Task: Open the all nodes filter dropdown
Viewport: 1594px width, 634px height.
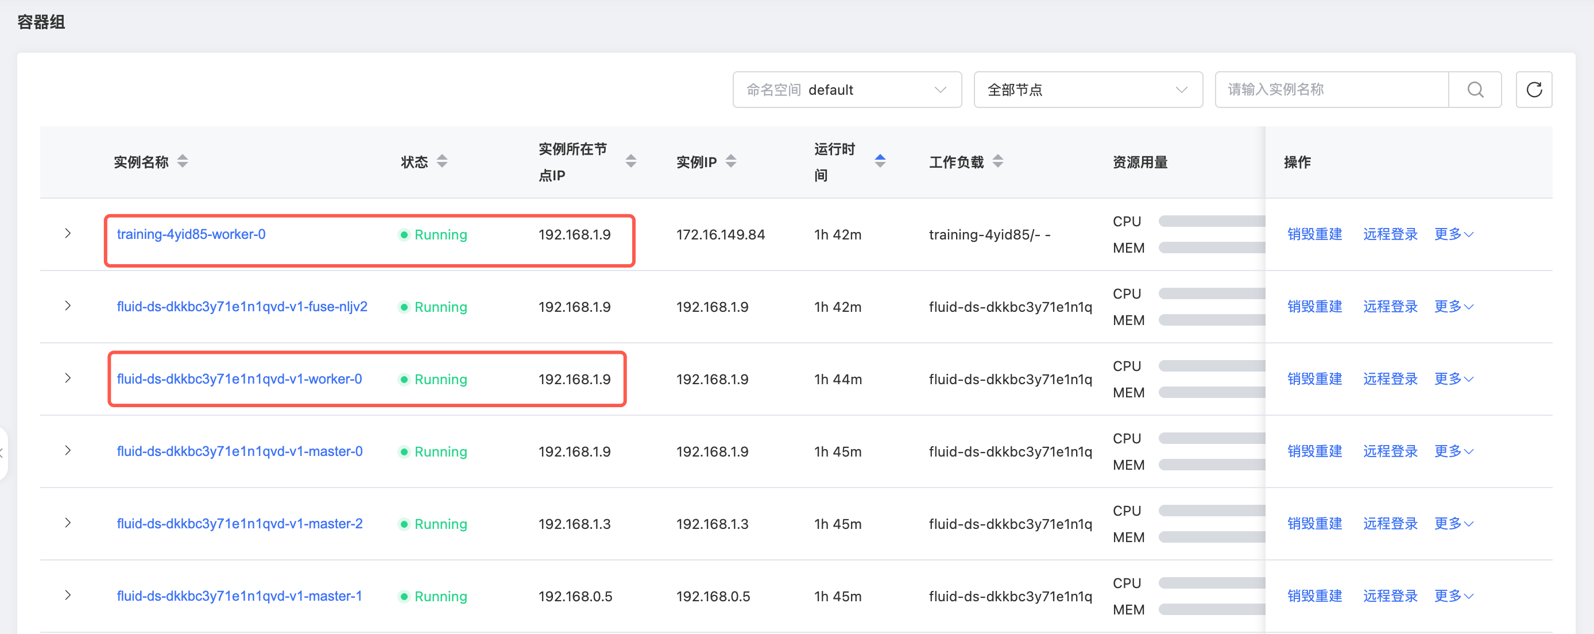Action: coord(1087,90)
